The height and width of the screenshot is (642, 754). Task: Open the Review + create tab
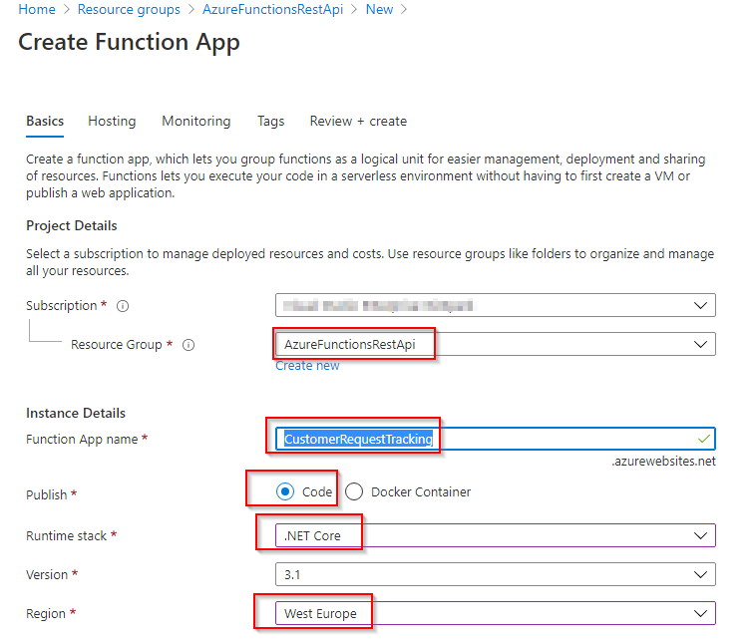click(358, 121)
